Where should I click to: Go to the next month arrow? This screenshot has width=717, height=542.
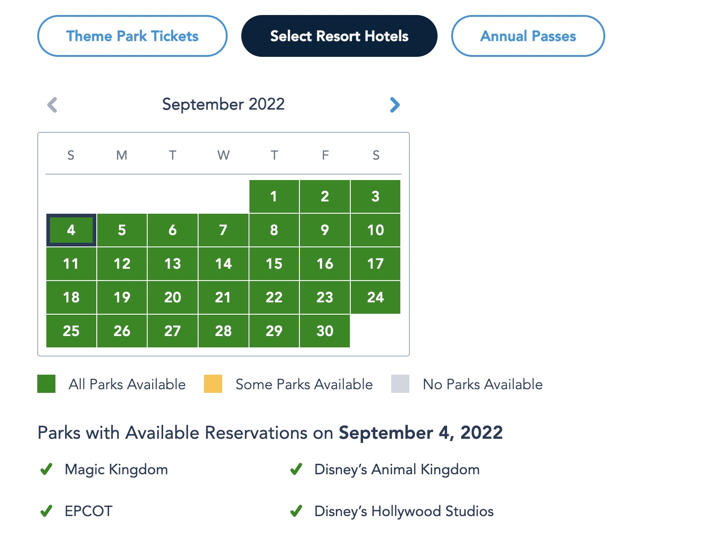pyautogui.click(x=395, y=105)
